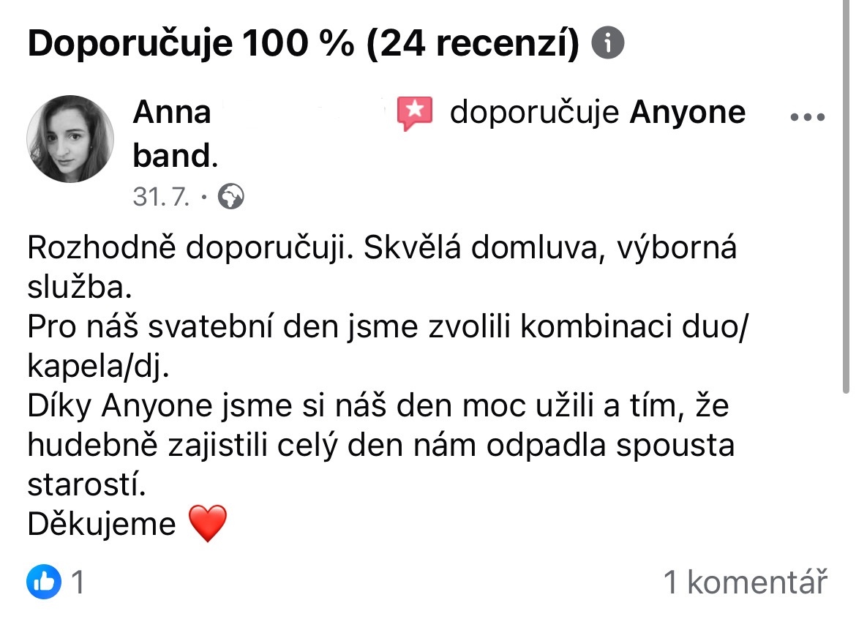Click the "Děkujeme" closing word
The height and width of the screenshot is (622, 856).
[x=102, y=524]
